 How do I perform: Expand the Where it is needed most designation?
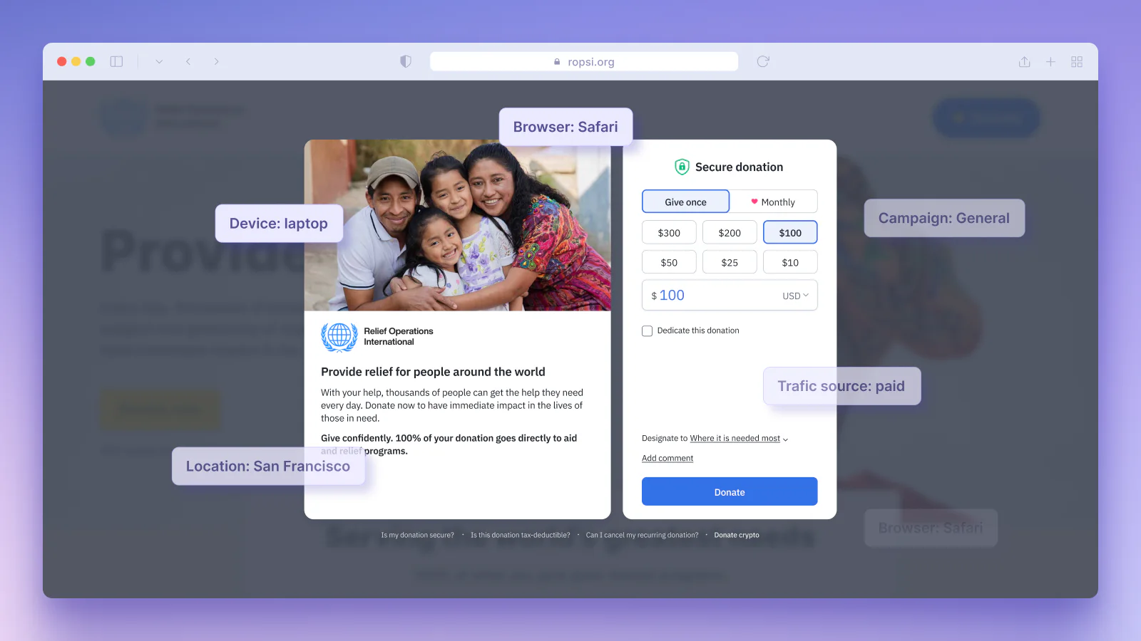738,439
